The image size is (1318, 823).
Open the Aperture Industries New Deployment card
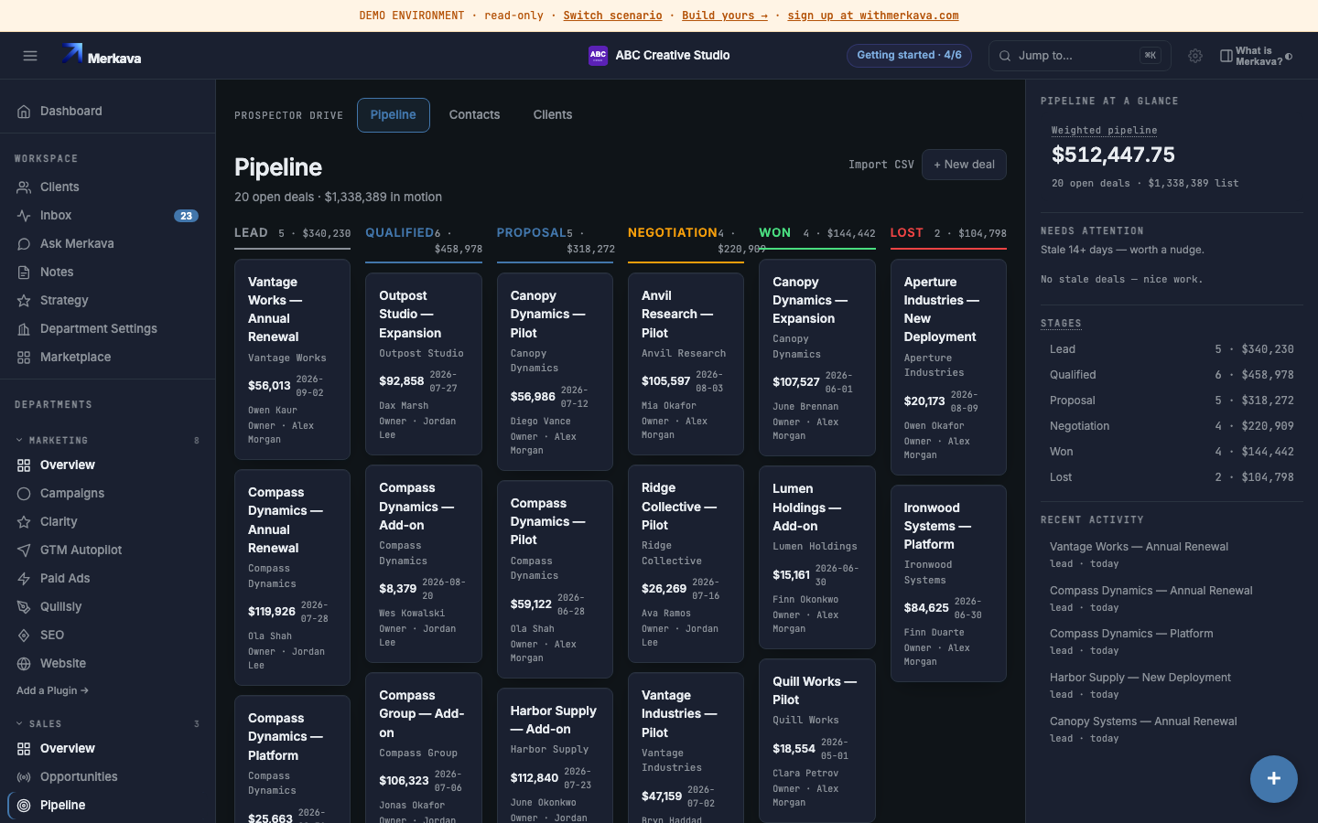tap(948, 367)
